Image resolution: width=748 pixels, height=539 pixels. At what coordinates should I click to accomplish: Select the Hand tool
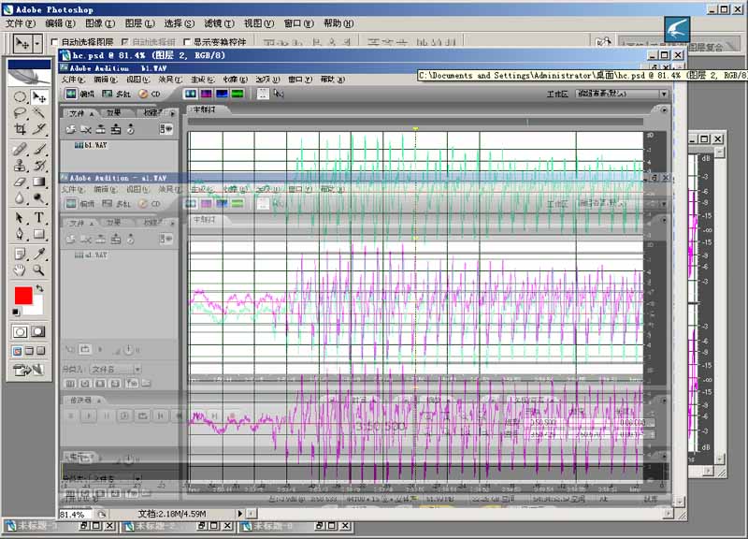coord(20,270)
